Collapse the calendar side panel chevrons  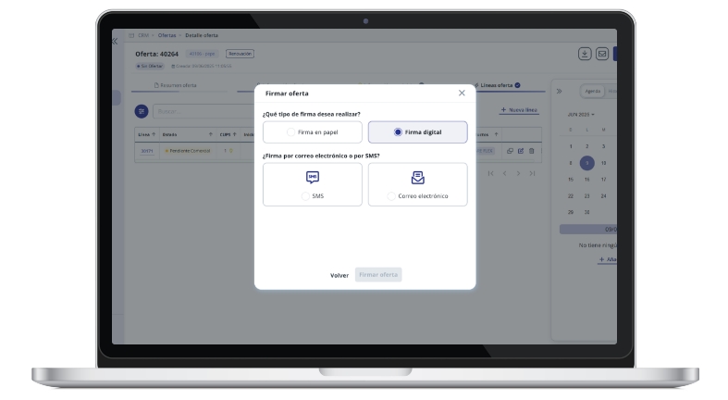[x=559, y=92]
